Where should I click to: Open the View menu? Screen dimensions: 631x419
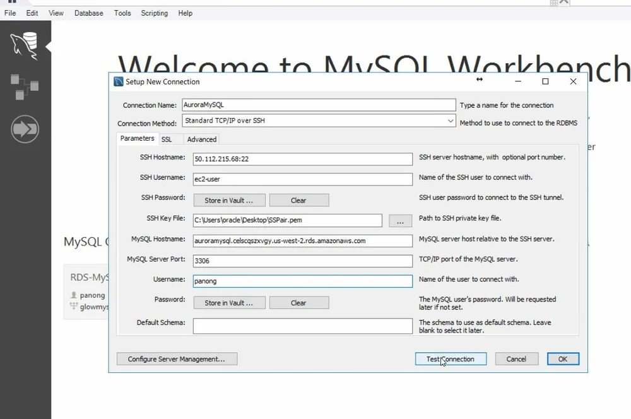(56, 13)
